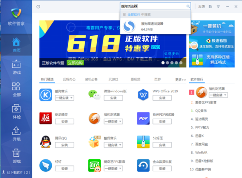The image size is (242, 178).
Task: Click the 全部软件 link in search dropdown
Action: click(134, 14)
